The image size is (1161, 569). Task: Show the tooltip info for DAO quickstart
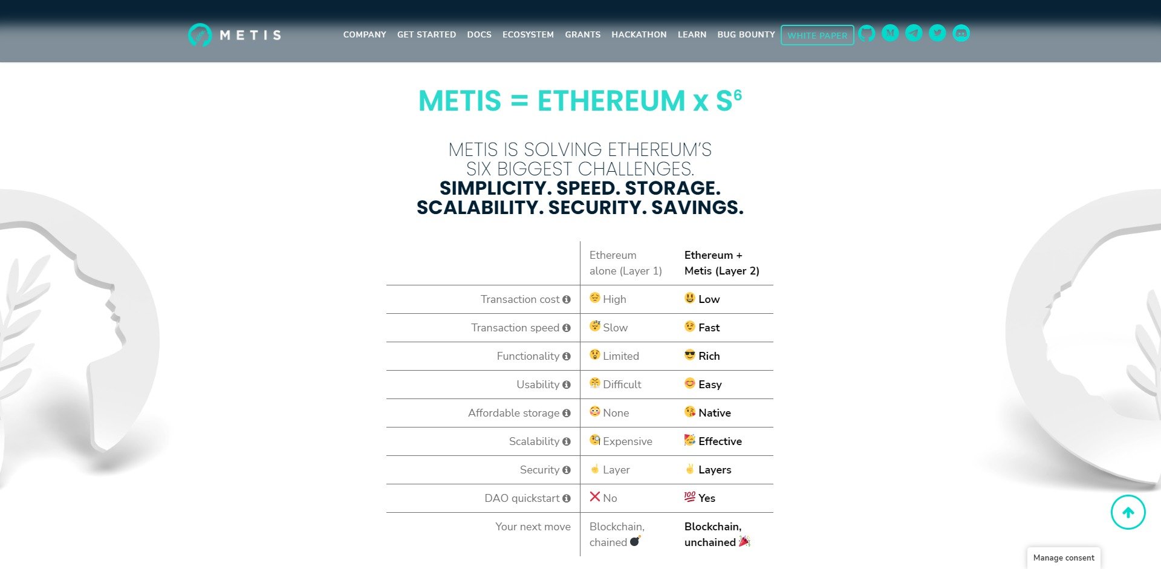567,498
